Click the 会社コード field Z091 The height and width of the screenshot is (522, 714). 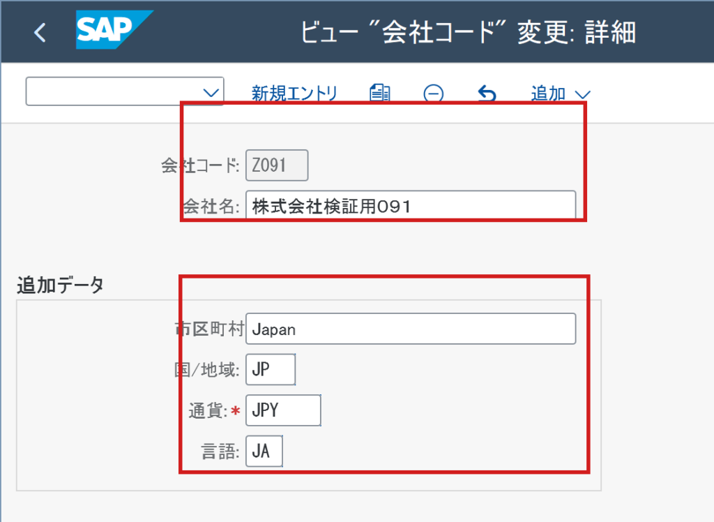coord(277,165)
